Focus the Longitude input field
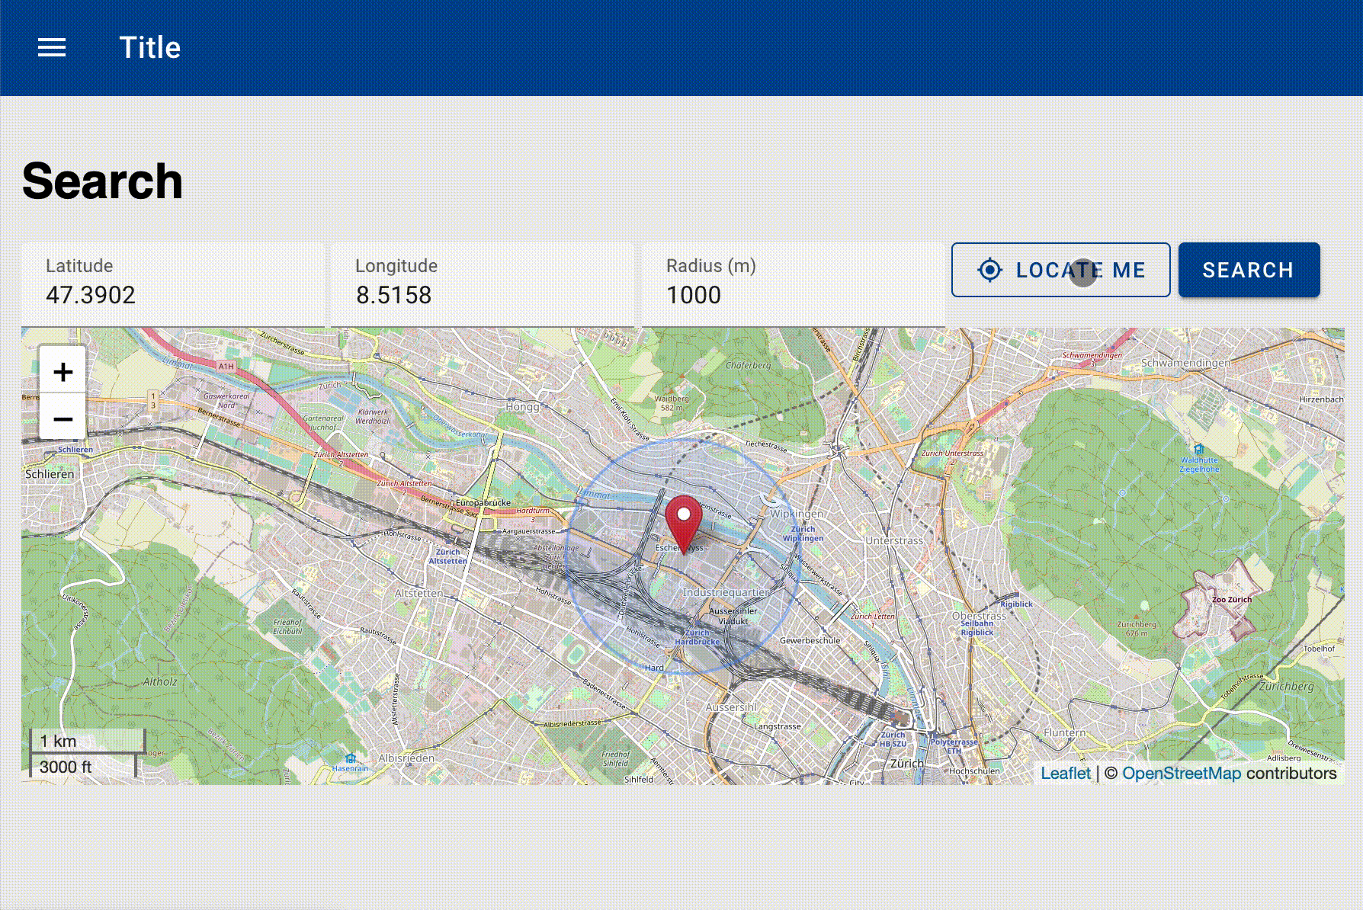 click(x=483, y=295)
